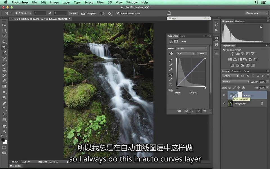Toggle visibility of the Background layer
Image resolution: width=270 pixels, height=169 pixels.
pyautogui.click(x=224, y=103)
